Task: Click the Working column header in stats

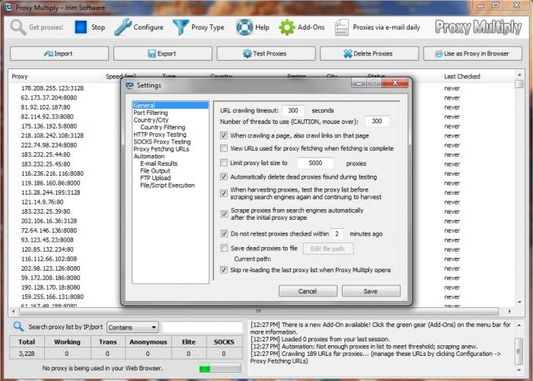Action: click(x=67, y=342)
